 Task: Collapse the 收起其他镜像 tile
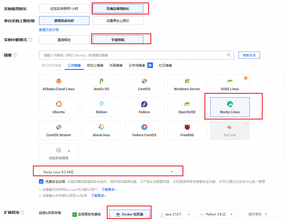(x=58, y=153)
